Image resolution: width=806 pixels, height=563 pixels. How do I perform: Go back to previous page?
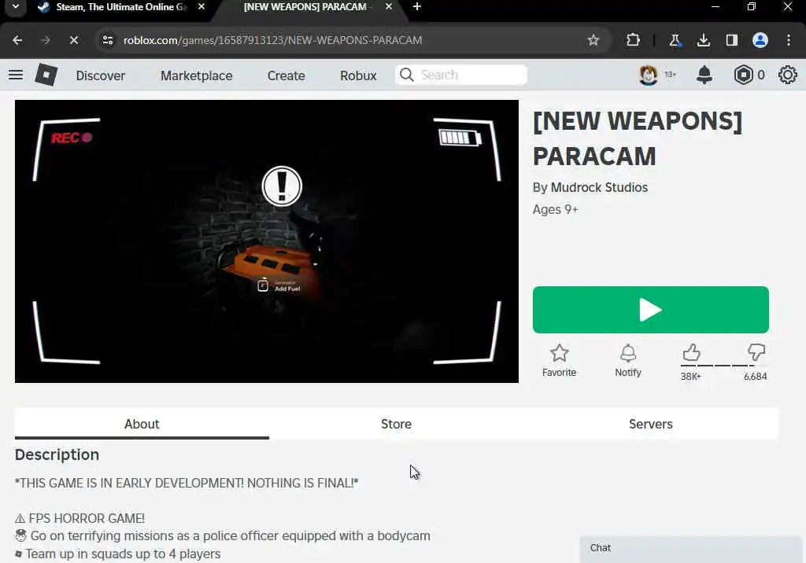17,40
